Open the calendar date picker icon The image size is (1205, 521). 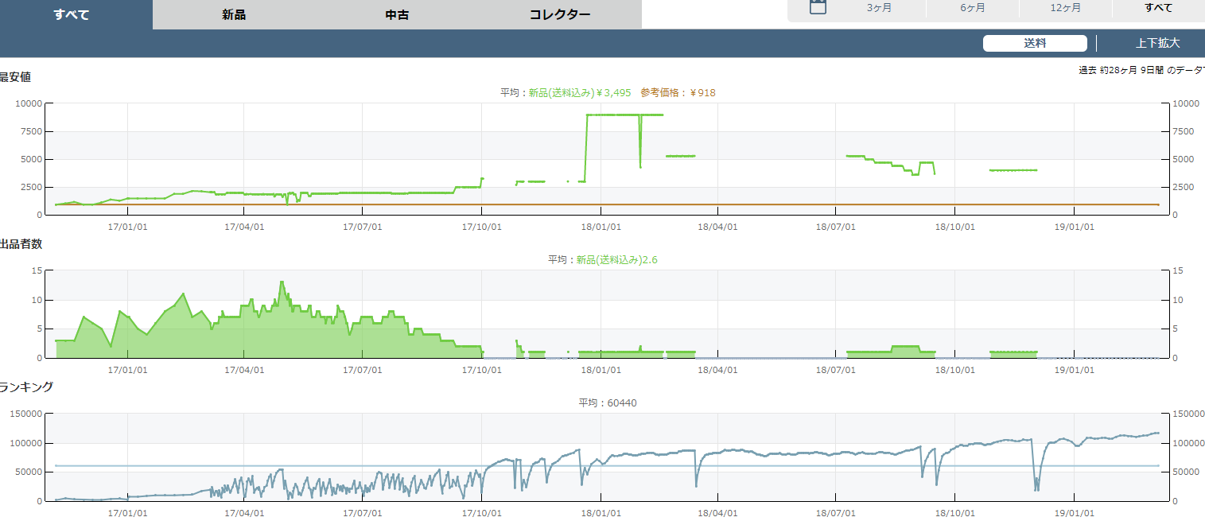click(818, 7)
